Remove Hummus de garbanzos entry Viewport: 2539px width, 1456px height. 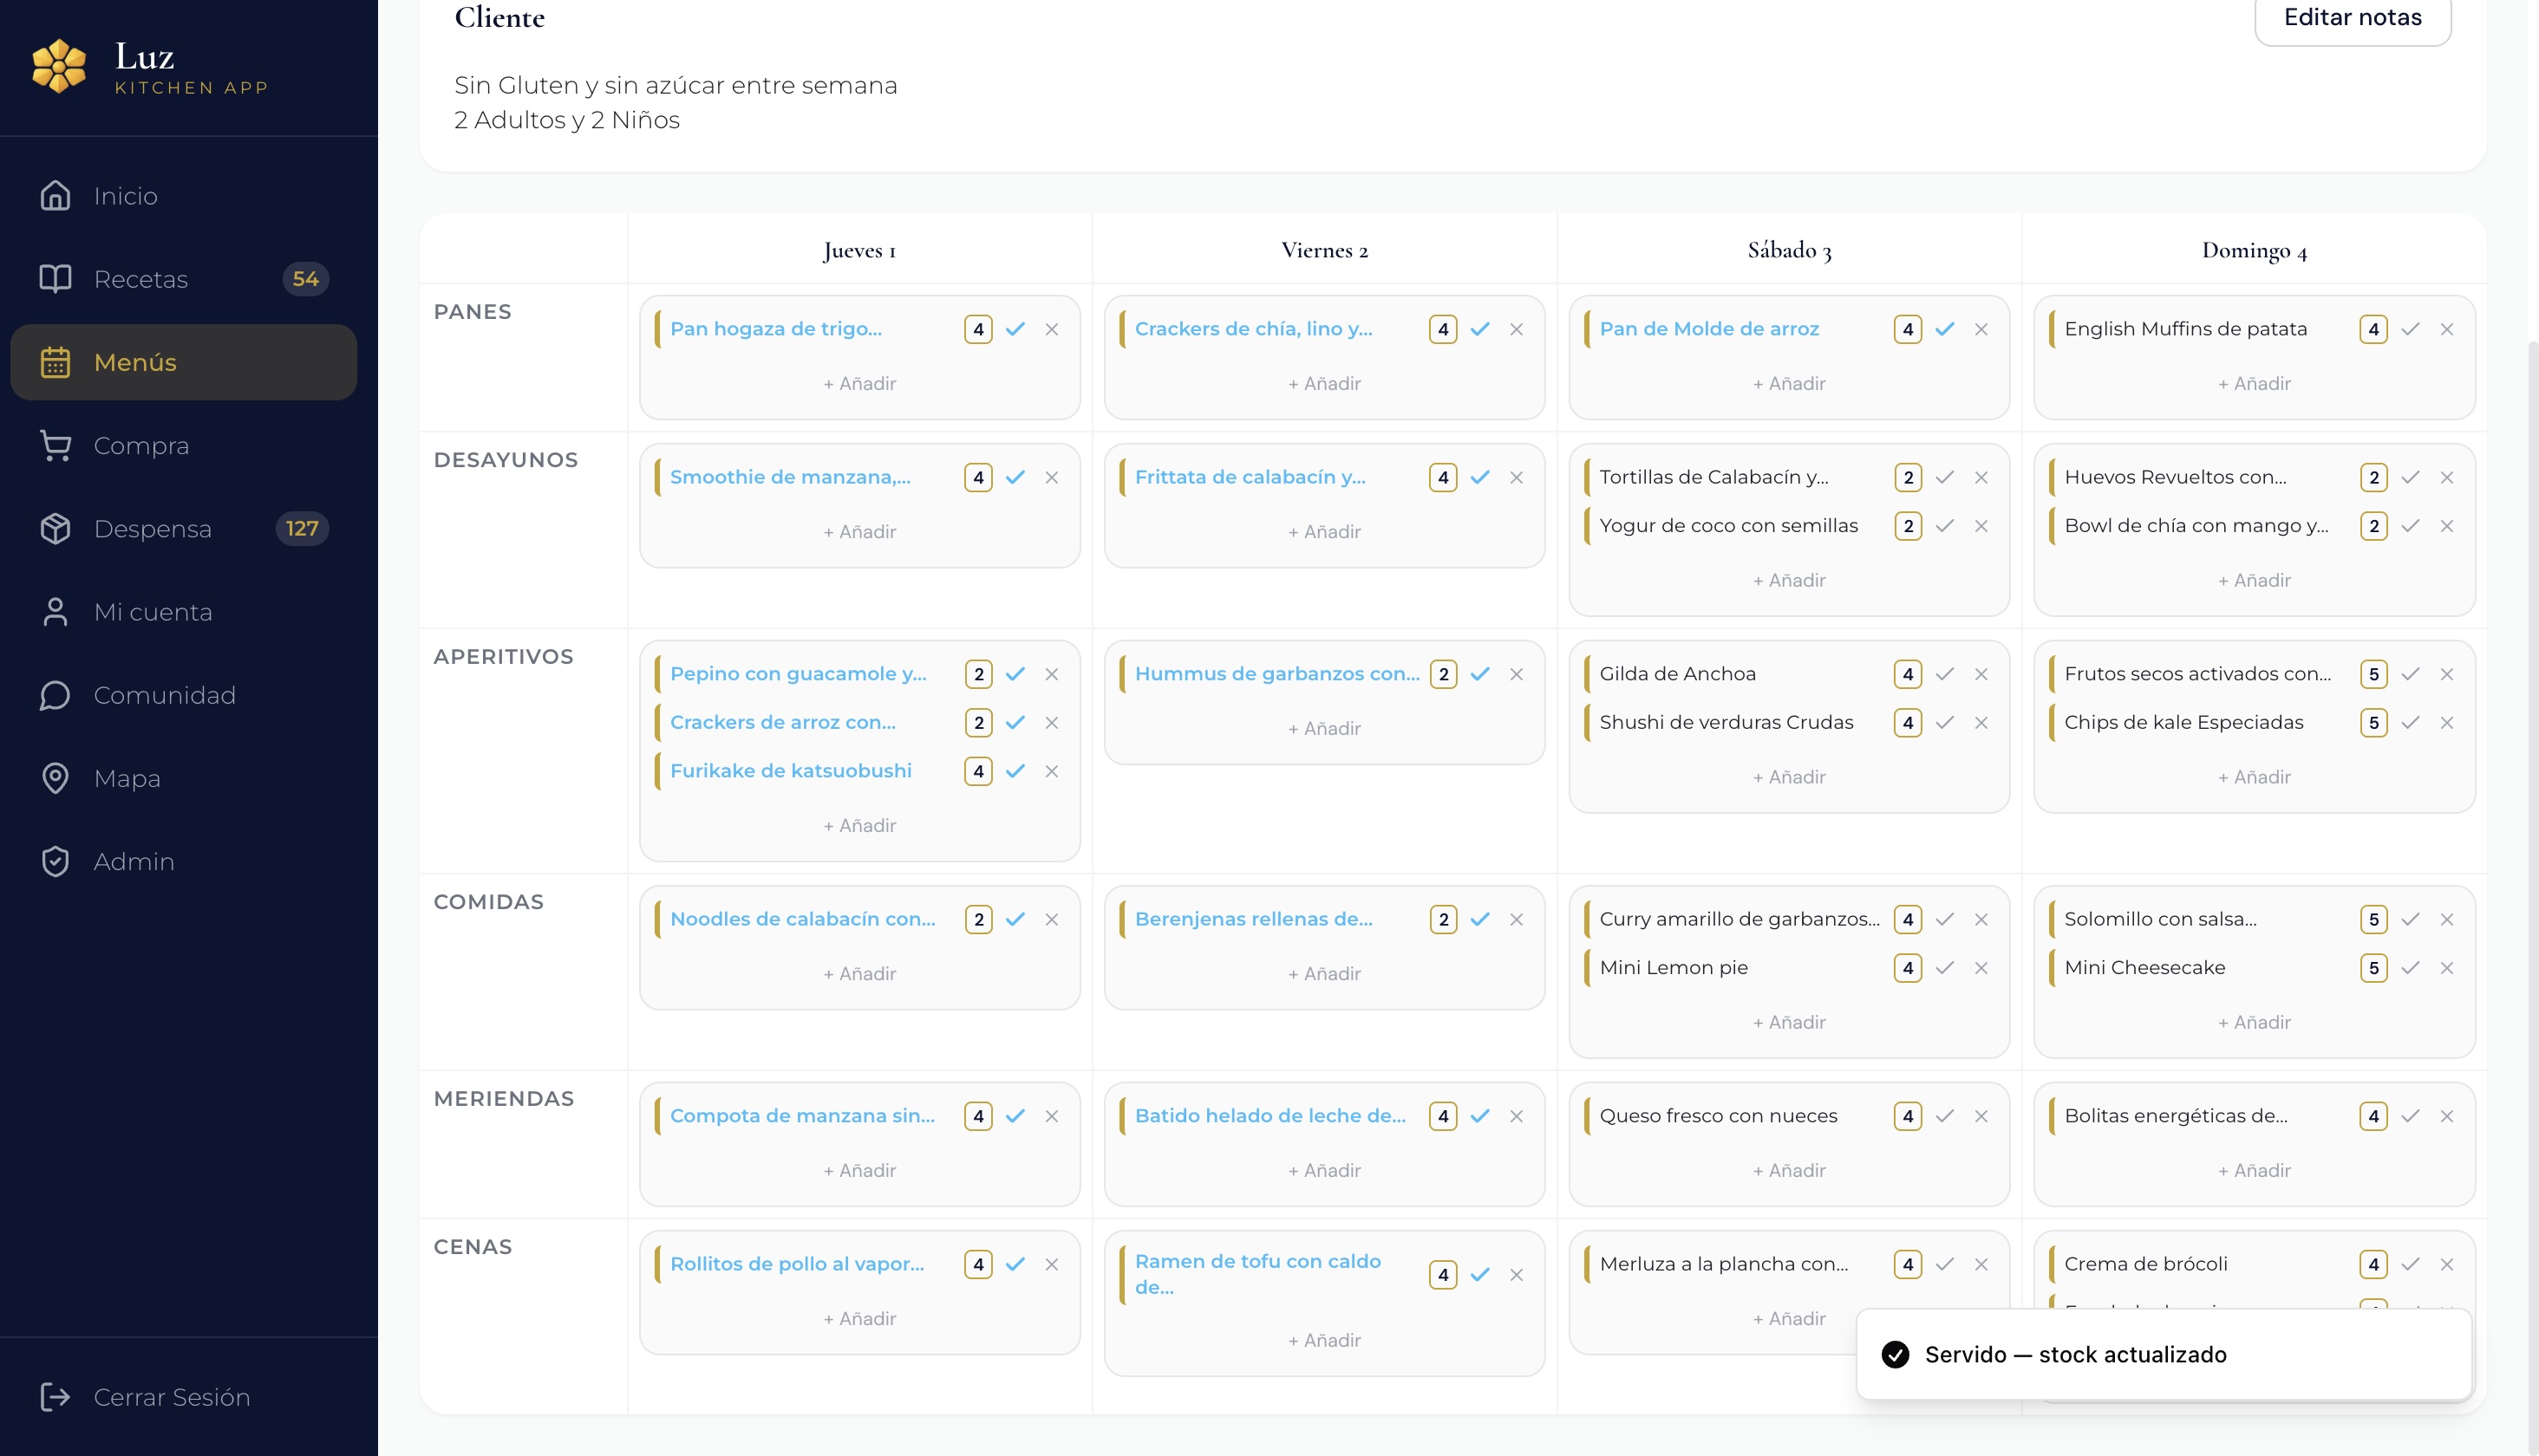click(x=1517, y=674)
